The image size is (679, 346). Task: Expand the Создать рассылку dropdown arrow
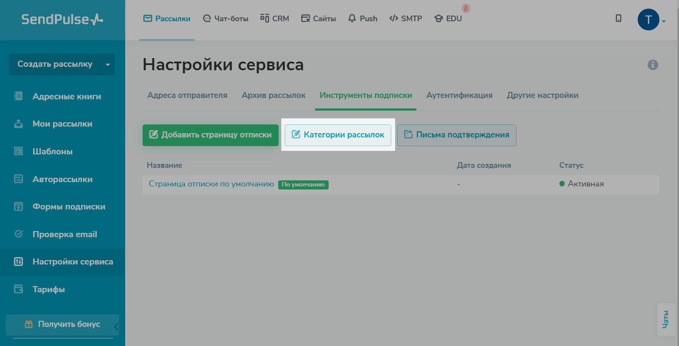107,65
